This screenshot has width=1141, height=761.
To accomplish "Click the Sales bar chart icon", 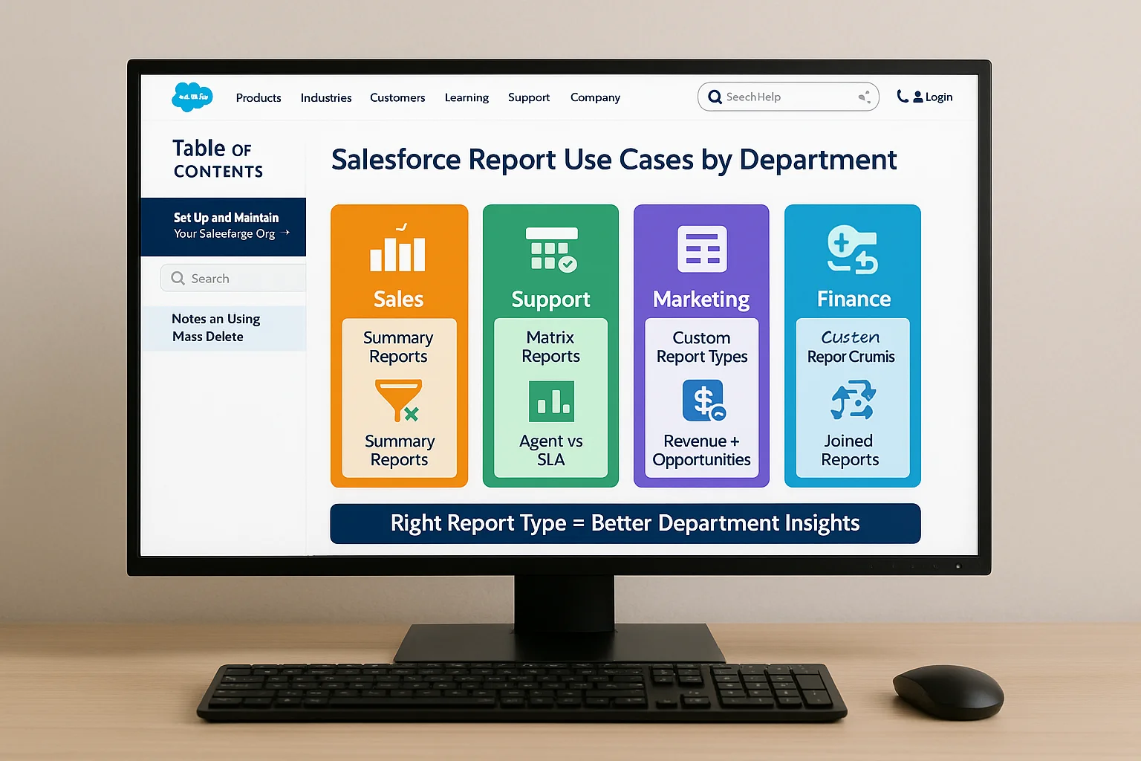I will (398, 250).
